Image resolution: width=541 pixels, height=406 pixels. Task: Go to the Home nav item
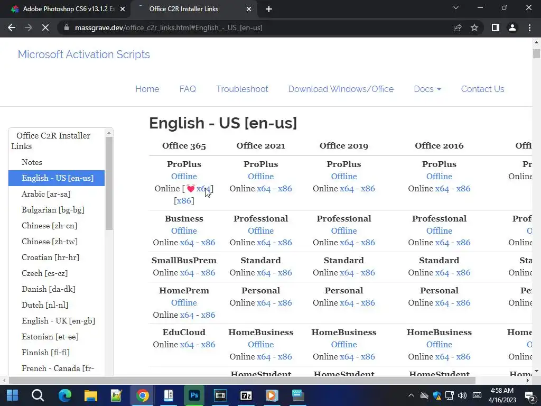pyautogui.click(x=147, y=89)
